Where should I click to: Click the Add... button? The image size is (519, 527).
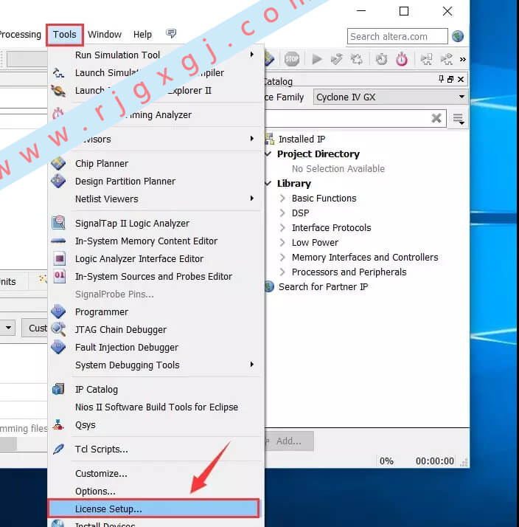(290, 441)
